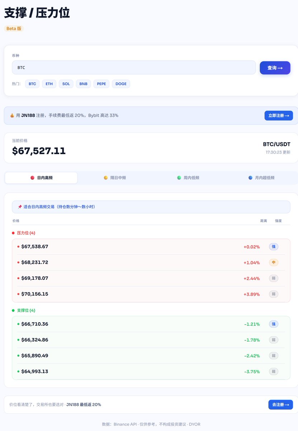Click the 中 strength badge for $68,231.72
The image size is (298, 431).
click(274, 263)
